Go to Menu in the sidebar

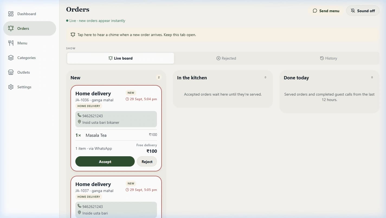click(x=30, y=43)
